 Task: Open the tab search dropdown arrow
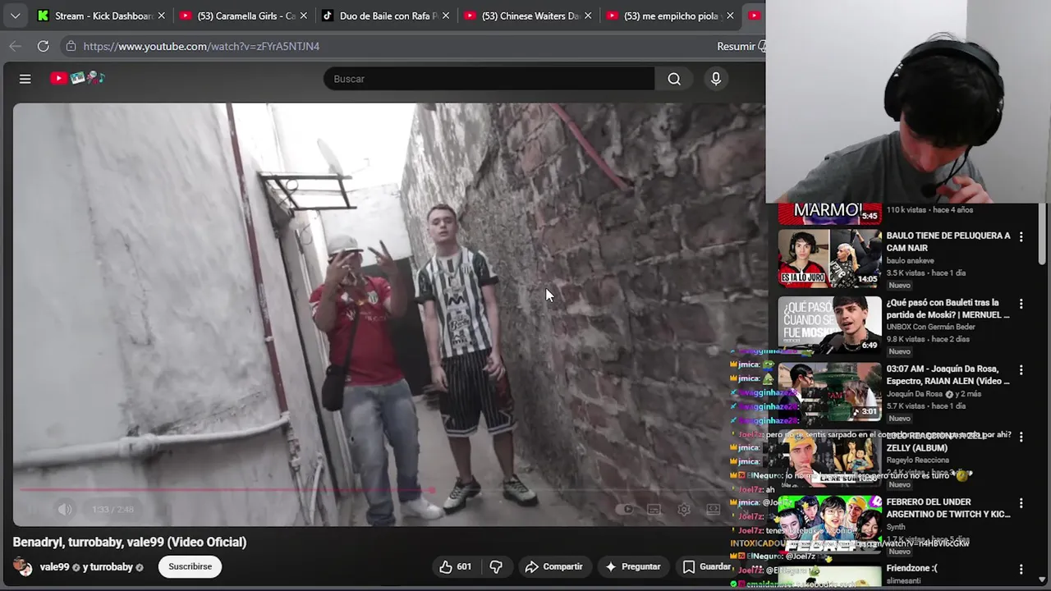pos(15,16)
